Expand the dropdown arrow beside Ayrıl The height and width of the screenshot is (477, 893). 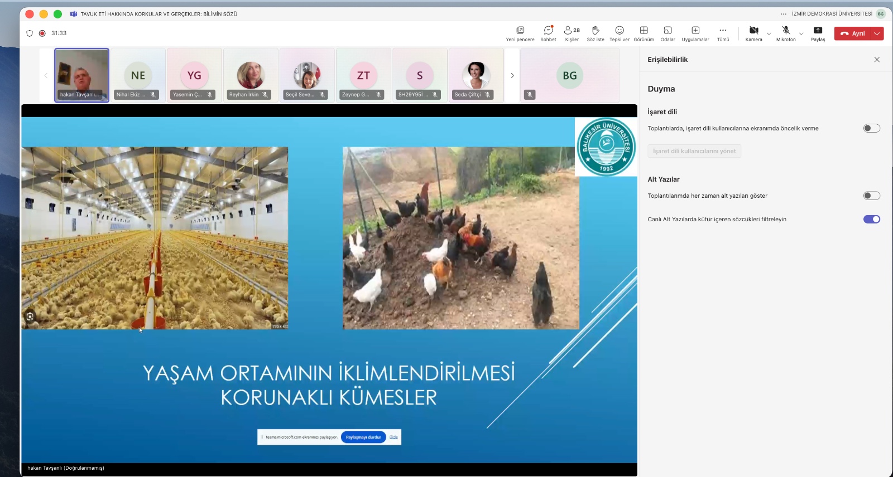877,33
